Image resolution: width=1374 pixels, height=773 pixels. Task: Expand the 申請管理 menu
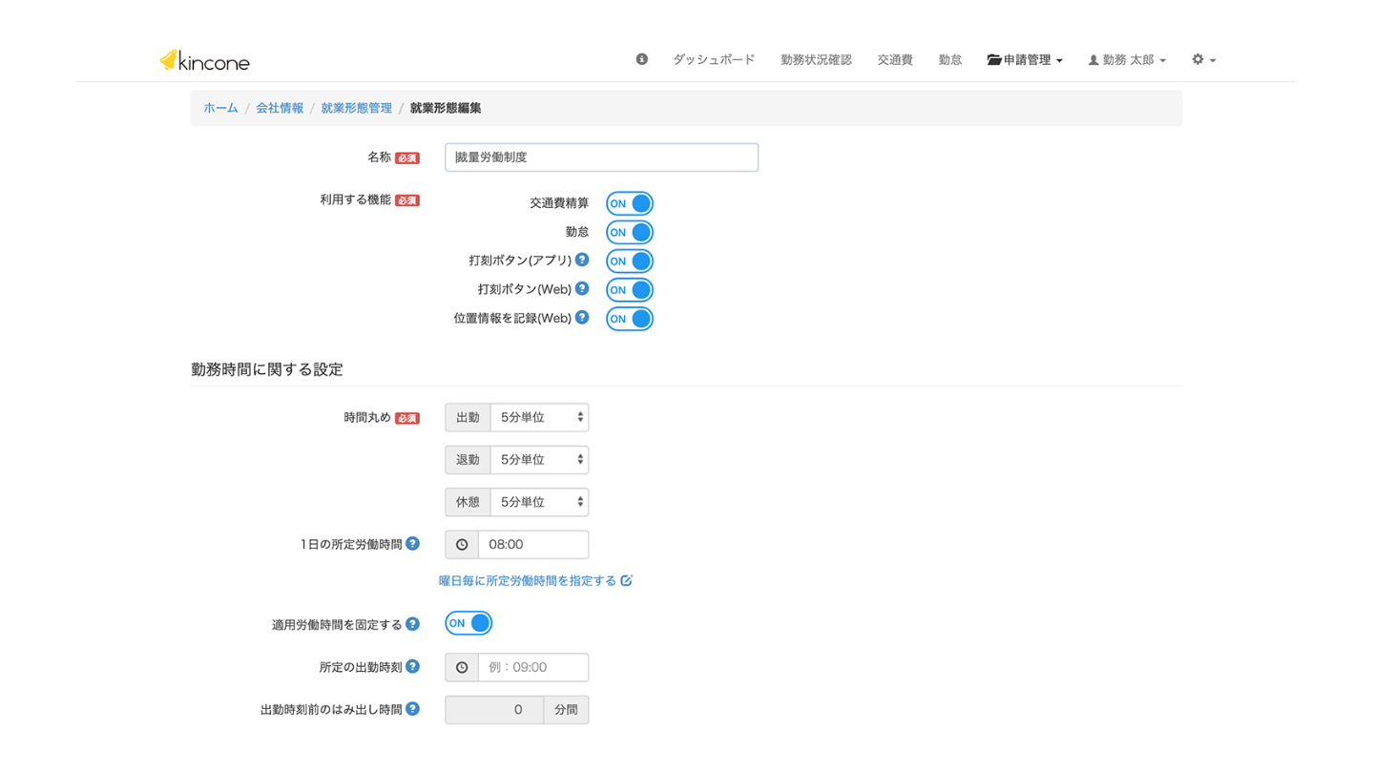click(1026, 59)
